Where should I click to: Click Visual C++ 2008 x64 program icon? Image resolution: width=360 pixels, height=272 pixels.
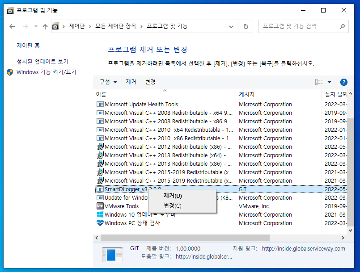point(100,113)
